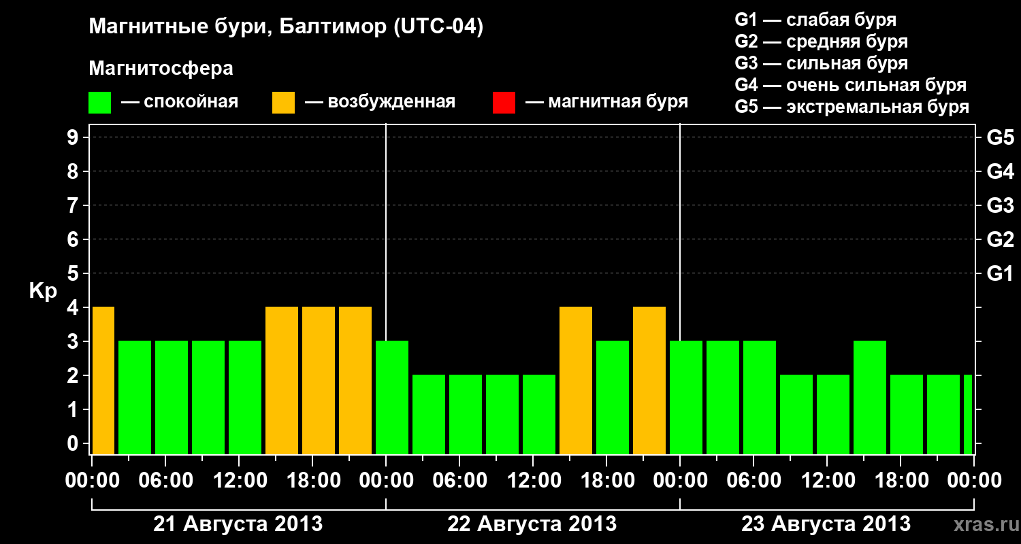The width and height of the screenshot is (1021, 544).
Task: Click the 'Kp' axis title
Action: [43, 291]
